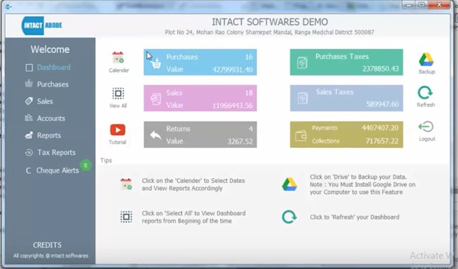Open the Purchases sidebar menu
The width and height of the screenshot is (458, 269).
53,84
